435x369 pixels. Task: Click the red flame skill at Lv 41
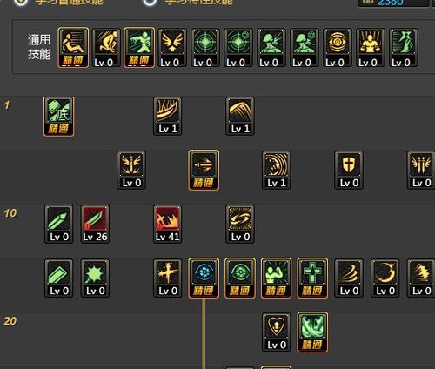pyautogui.click(x=168, y=224)
